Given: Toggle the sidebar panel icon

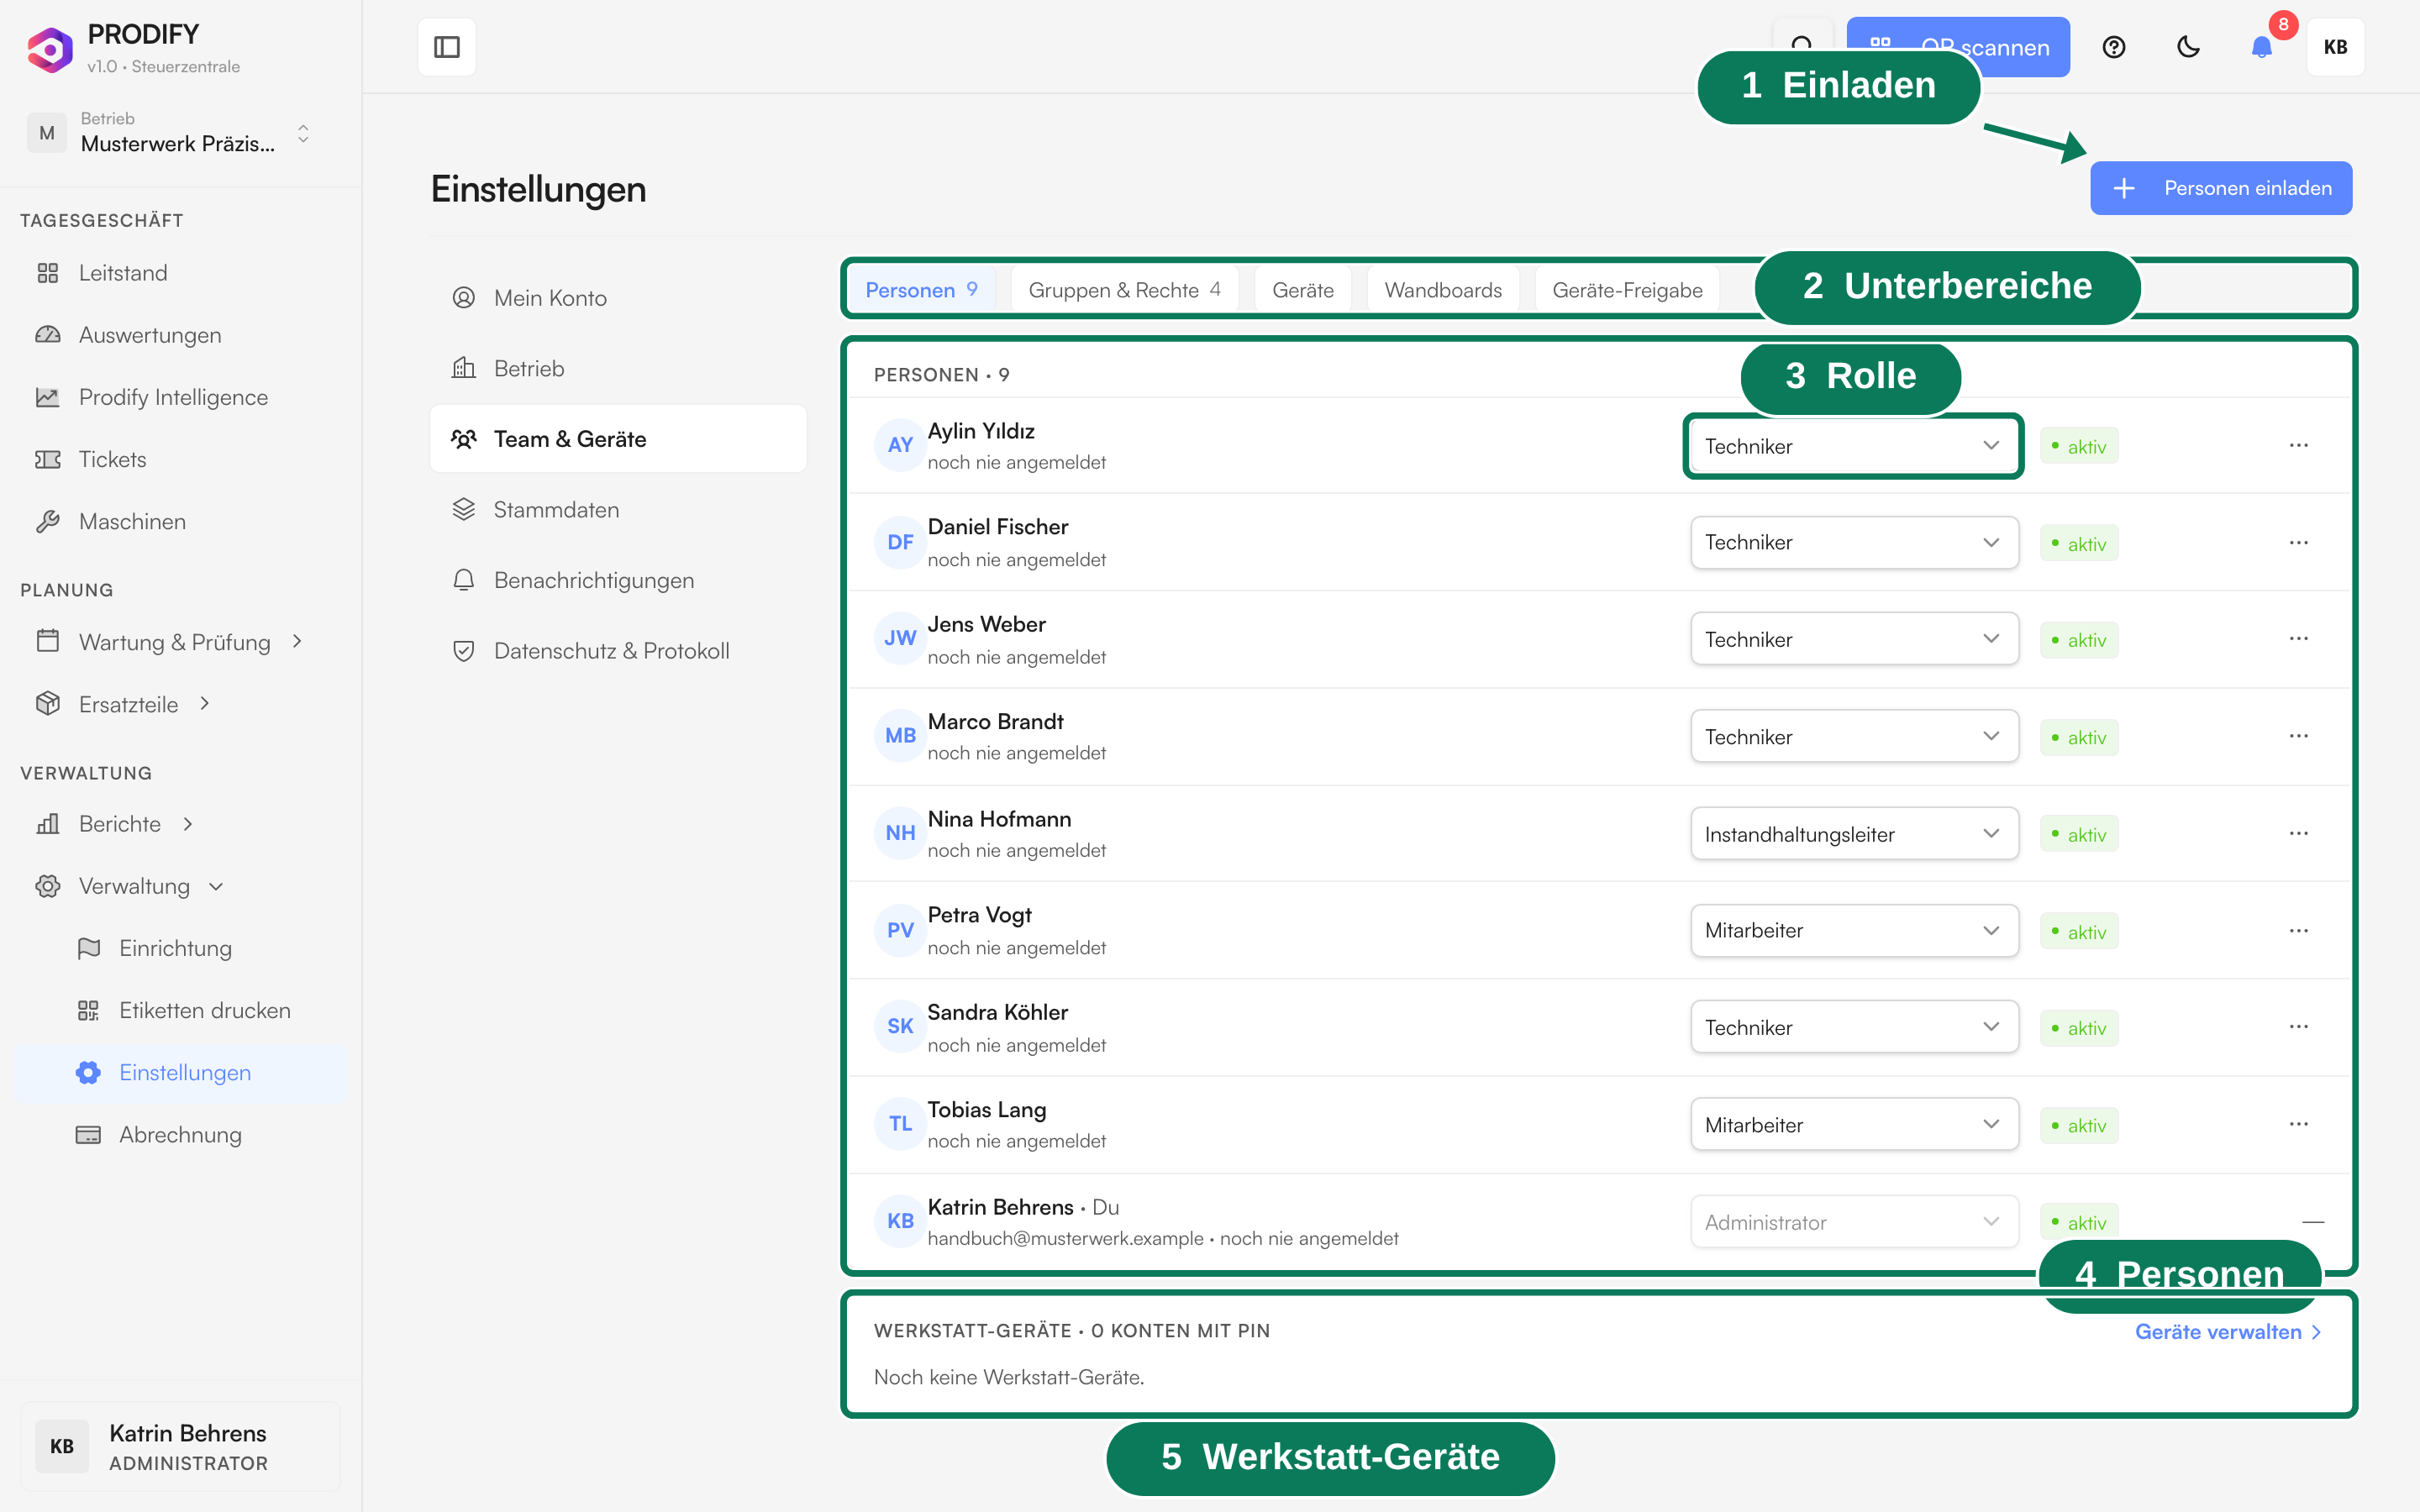Looking at the screenshot, I should point(447,47).
